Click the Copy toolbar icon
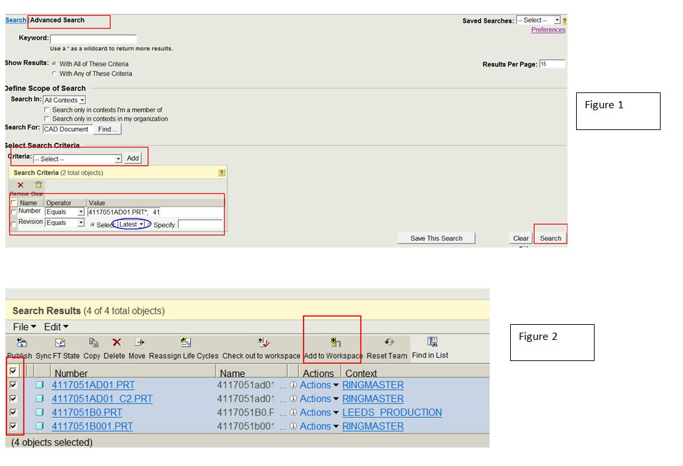Viewport: 683px width, 466px height. [93, 343]
